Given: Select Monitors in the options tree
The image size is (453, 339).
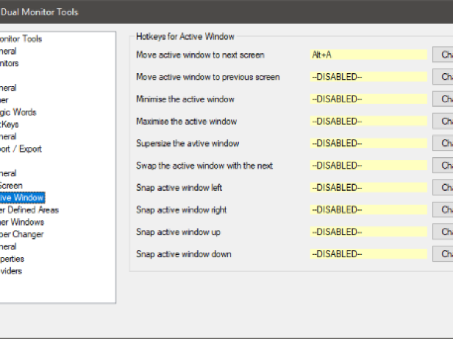Looking at the screenshot, I should click(9, 63).
